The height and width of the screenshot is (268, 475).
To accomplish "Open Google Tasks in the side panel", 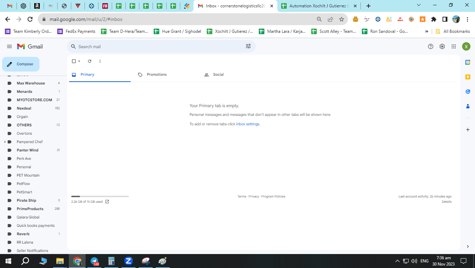I will click(x=468, y=91).
